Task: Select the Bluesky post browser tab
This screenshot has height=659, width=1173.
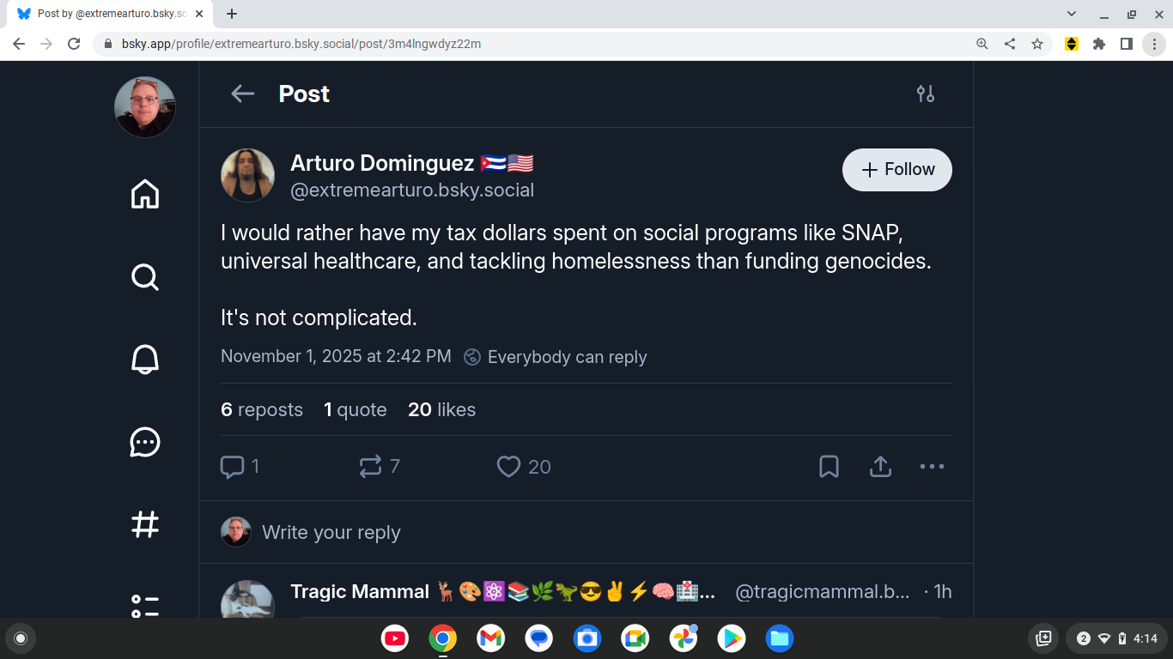Action: [103, 14]
